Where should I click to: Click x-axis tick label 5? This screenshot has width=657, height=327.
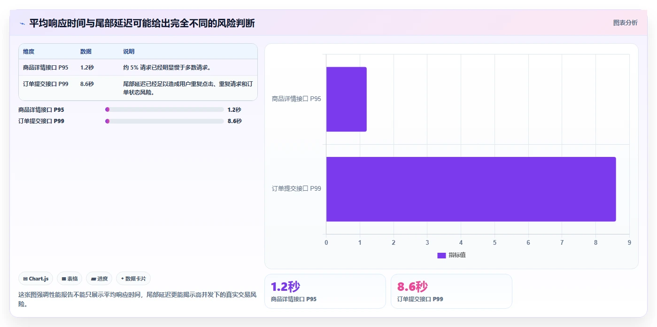pyautogui.click(x=495, y=242)
